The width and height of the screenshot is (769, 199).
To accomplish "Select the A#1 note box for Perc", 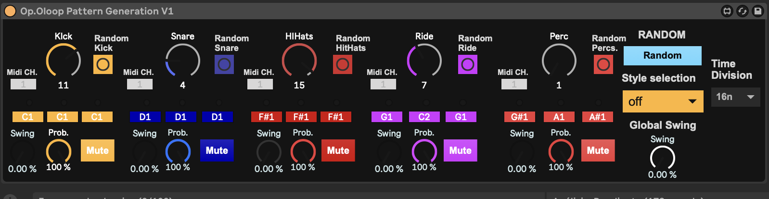I will tap(597, 117).
